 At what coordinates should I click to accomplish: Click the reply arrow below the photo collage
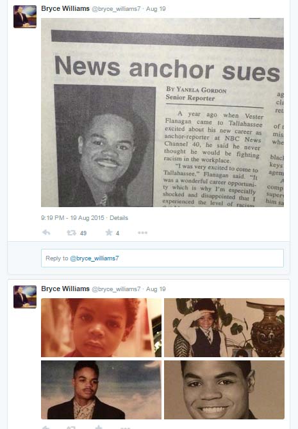tap(46, 427)
